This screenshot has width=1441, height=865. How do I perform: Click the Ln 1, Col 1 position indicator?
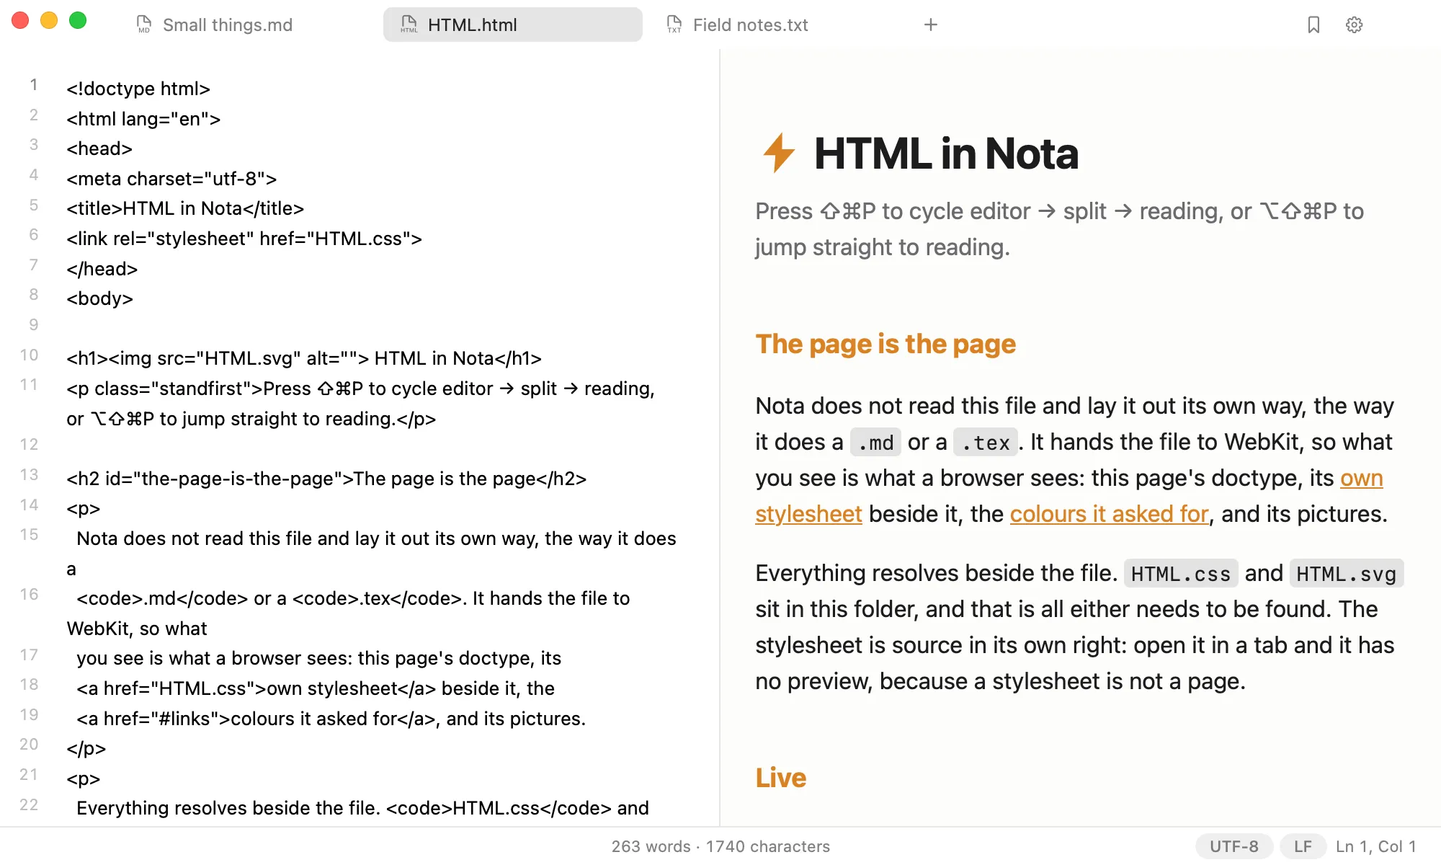(1376, 846)
